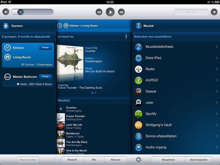Click the pause icon beside Crushes in queue
Screen dimensions: 220x165
click(x=61, y=109)
